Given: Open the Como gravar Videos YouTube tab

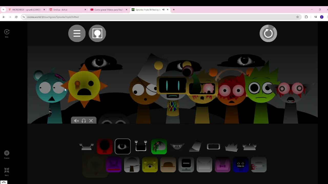Looking at the screenshot, I should [x=109, y=10].
